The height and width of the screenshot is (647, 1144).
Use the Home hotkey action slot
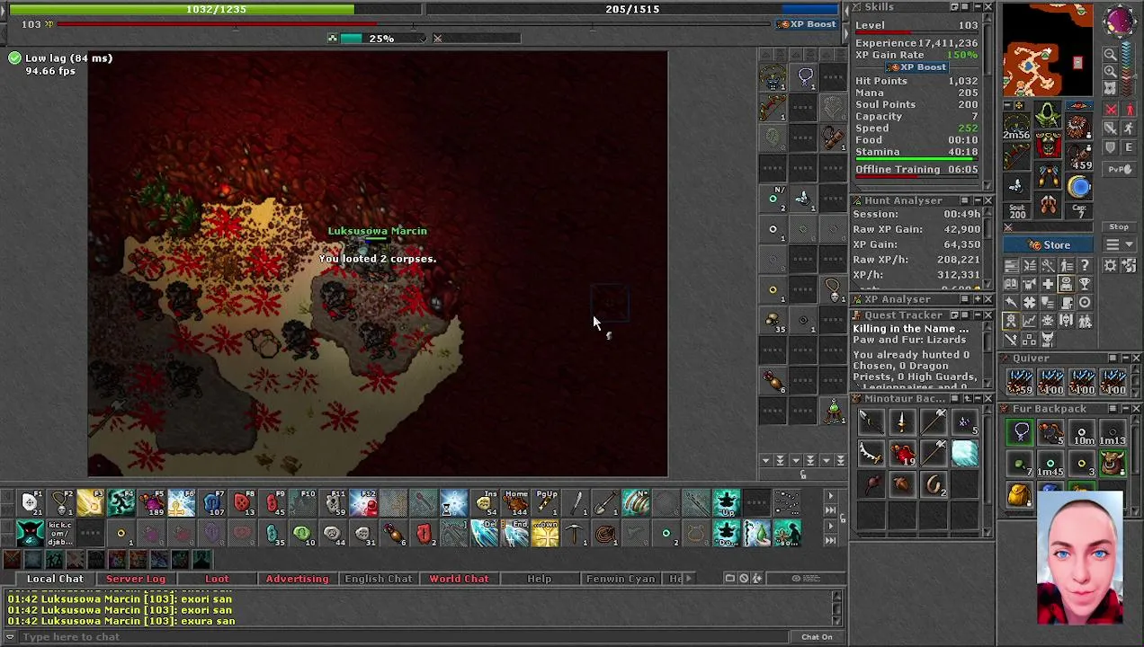pyautogui.click(x=516, y=502)
